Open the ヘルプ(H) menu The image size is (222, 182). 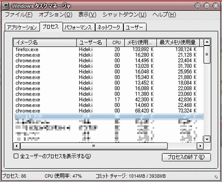click(164, 15)
